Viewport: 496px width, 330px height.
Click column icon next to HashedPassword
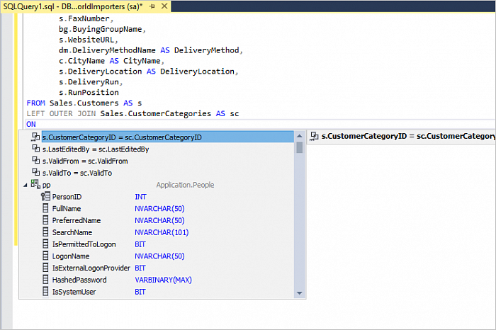tap(45, 280)
